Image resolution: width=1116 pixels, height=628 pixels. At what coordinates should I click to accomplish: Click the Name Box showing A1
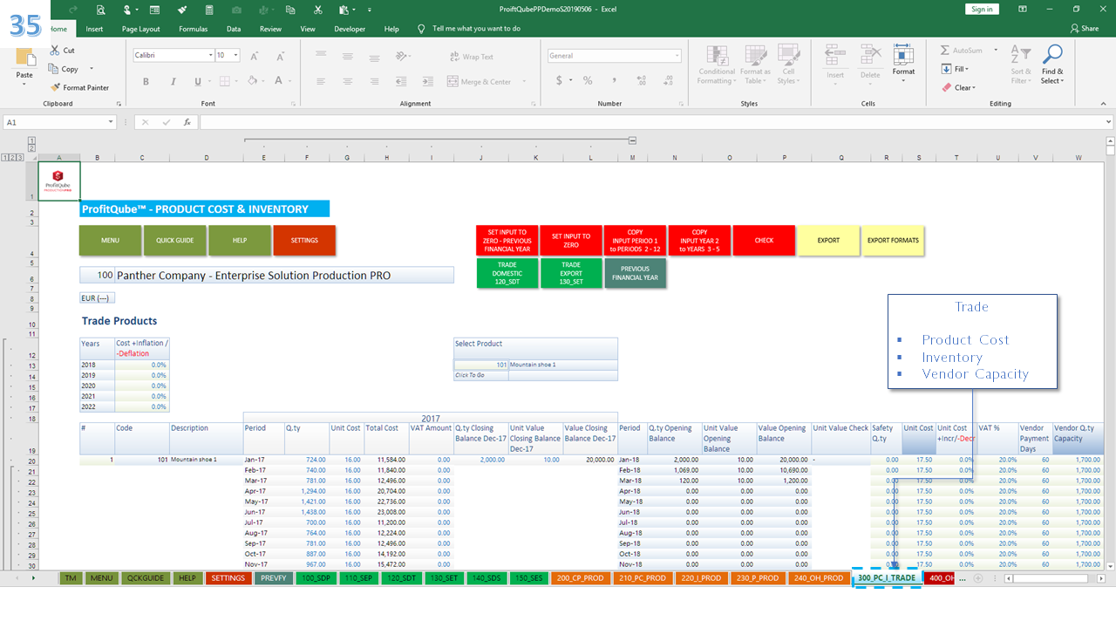coord(60,122)
